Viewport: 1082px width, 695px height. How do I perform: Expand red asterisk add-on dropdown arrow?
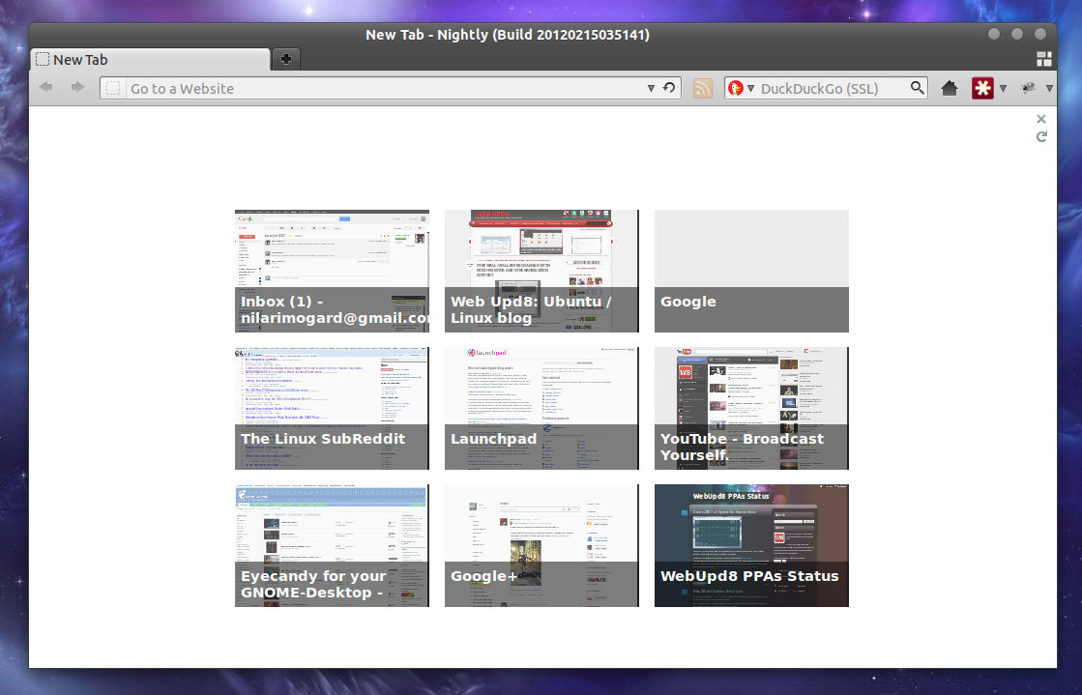tap(1004, 88)
